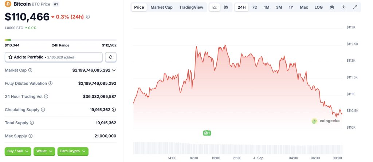Image resolution: width=373 pixels, height=162 pixels.
Task: Switch to the candlestick chart icon
Action: click(226, 7)
